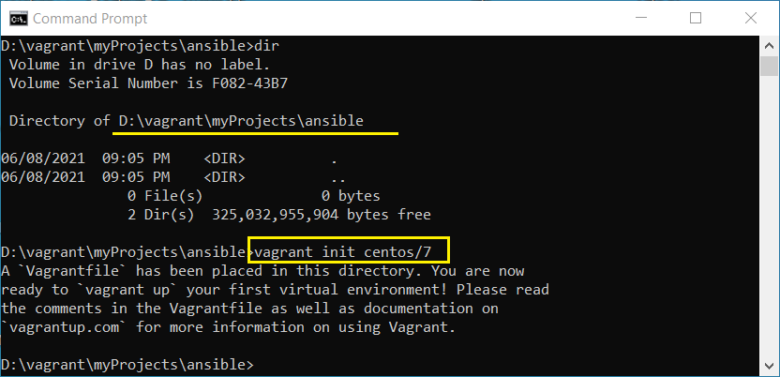Click the vertical scrollbar thumb
Viewport: 780px width, 377px height.
point(769,67)
